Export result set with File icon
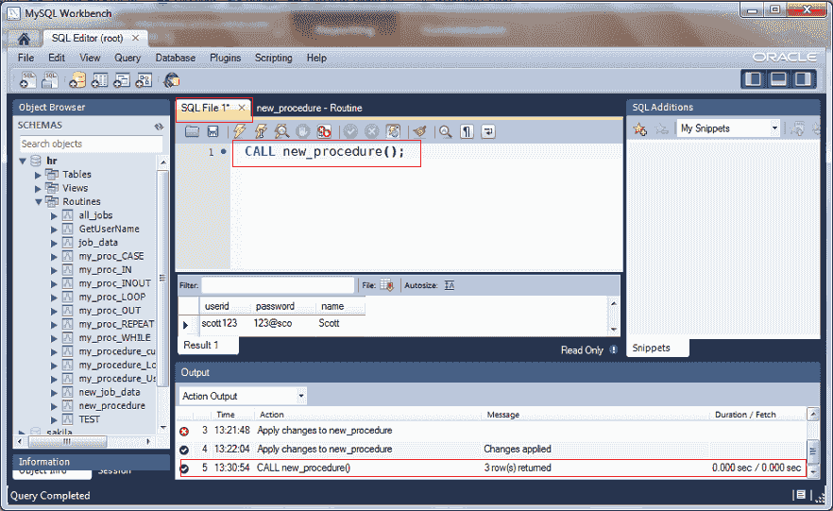The width and height of the screenshot is (833, 511). point(387,285)
